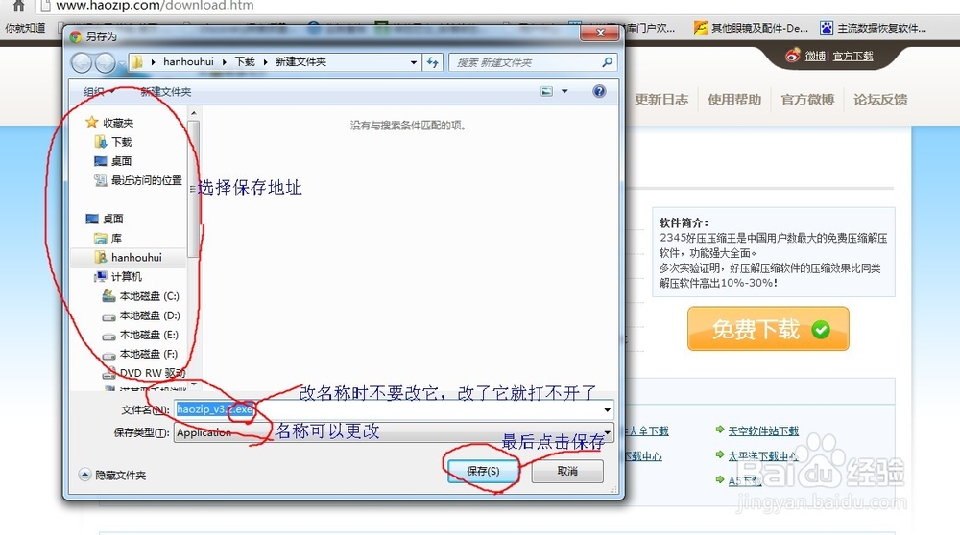Screen dimensions: 960x535
Task: Click the Forward arrow in Save As dialog
Action: coord(105,62)
